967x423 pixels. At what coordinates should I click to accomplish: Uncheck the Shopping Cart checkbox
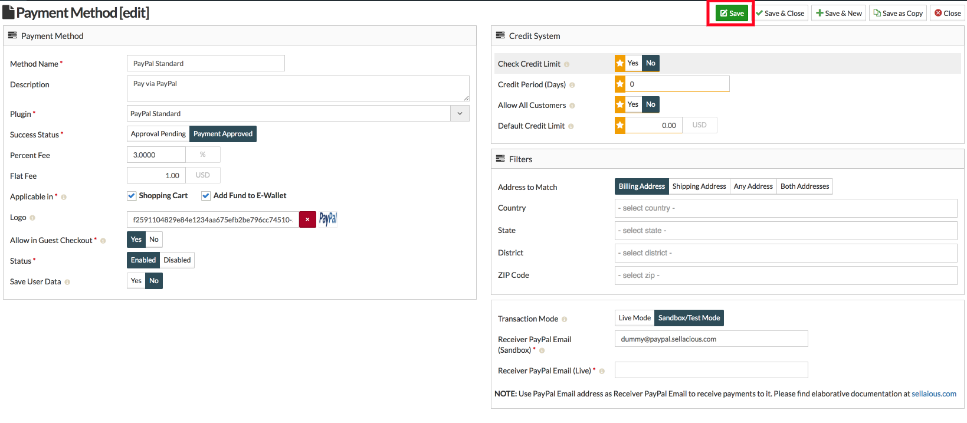point(132,196)
